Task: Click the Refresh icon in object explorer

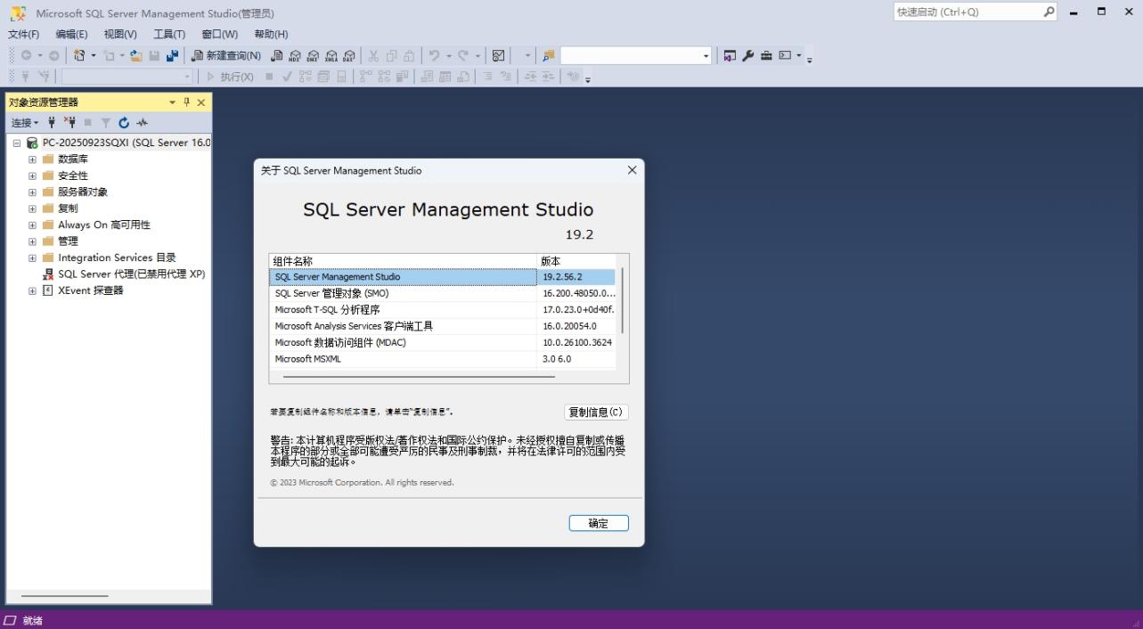Action: click(x=124, y=122)
